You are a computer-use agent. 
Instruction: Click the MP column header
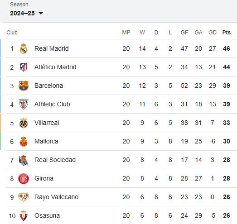[126, 33]
